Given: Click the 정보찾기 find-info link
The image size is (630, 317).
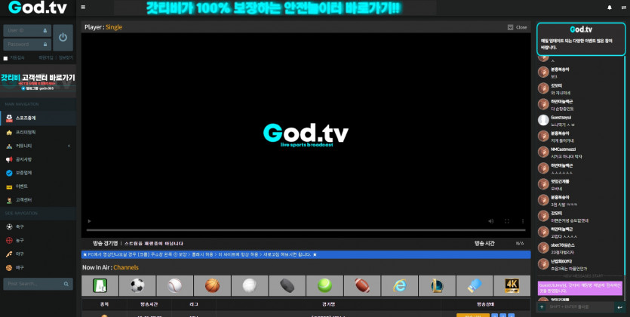Looking at the screenshot, I should [66, 58].
